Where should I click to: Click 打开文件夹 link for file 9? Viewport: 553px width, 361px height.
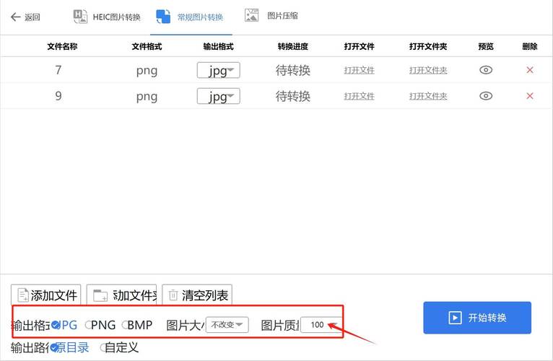point(428,96)
